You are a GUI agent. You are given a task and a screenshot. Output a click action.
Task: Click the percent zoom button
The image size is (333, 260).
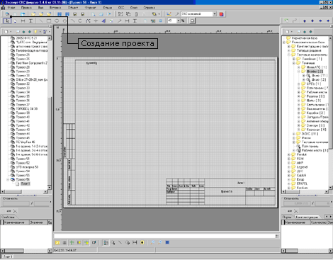183,21
